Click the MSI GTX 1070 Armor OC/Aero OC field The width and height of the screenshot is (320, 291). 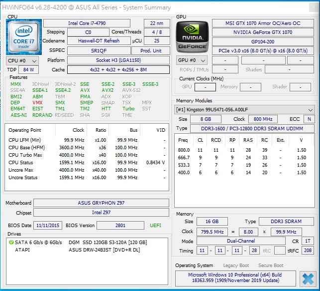(x=263, y=23)
